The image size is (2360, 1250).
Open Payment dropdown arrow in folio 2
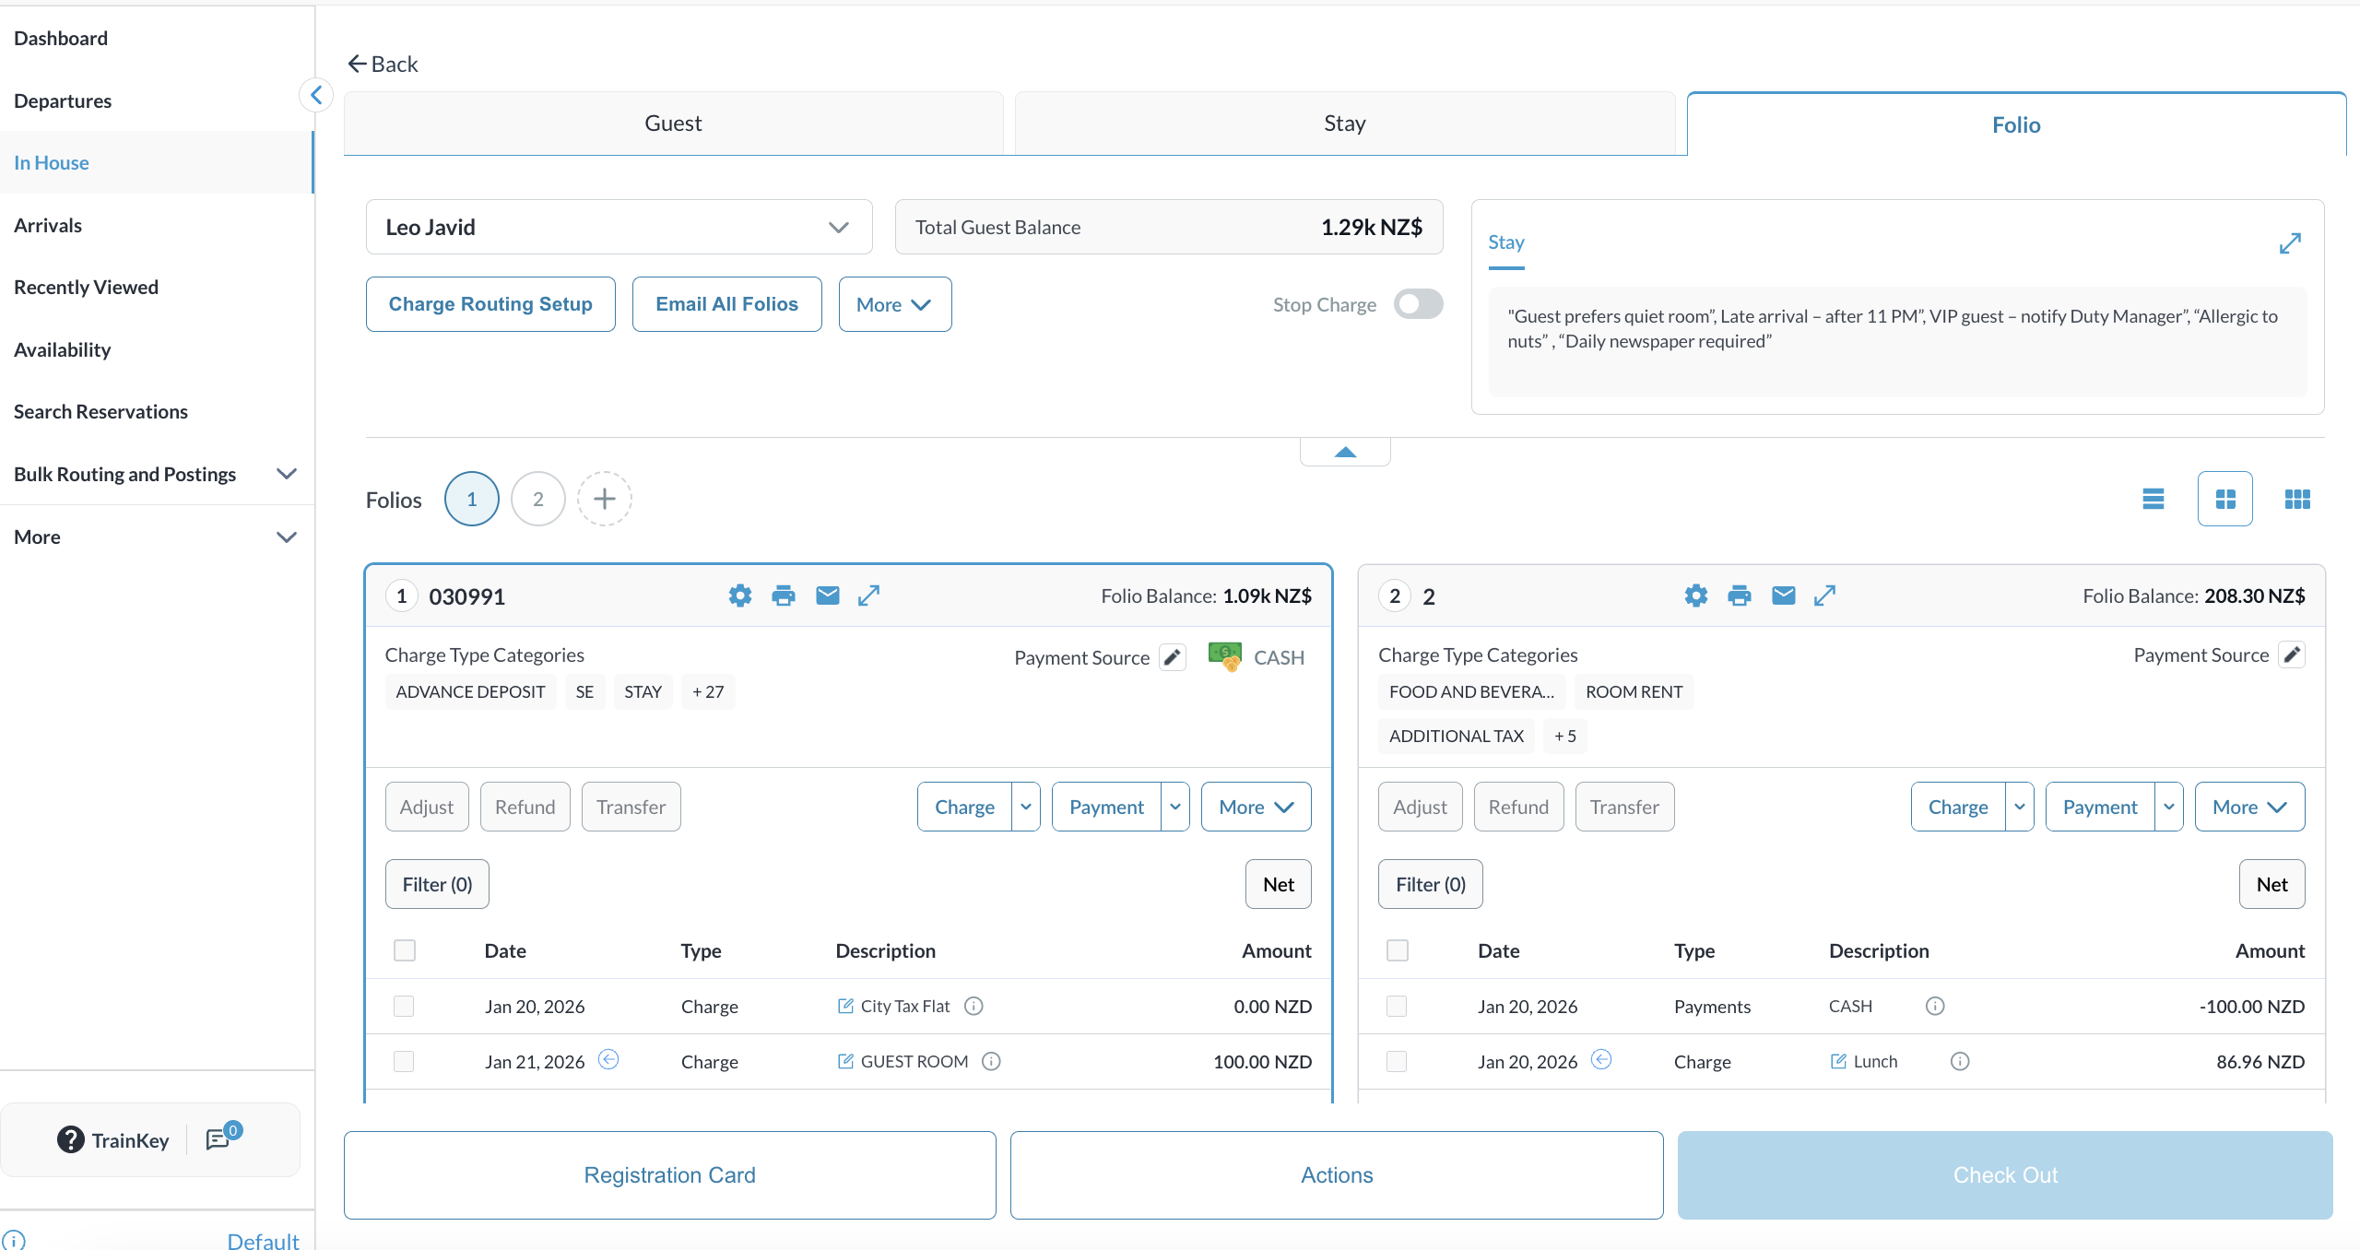click(2169, 807)
